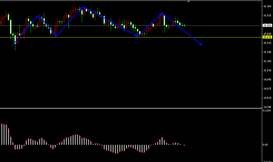Select the starting point of the first blue arrow
Screen dimensions: 273x162
[12, 45]
